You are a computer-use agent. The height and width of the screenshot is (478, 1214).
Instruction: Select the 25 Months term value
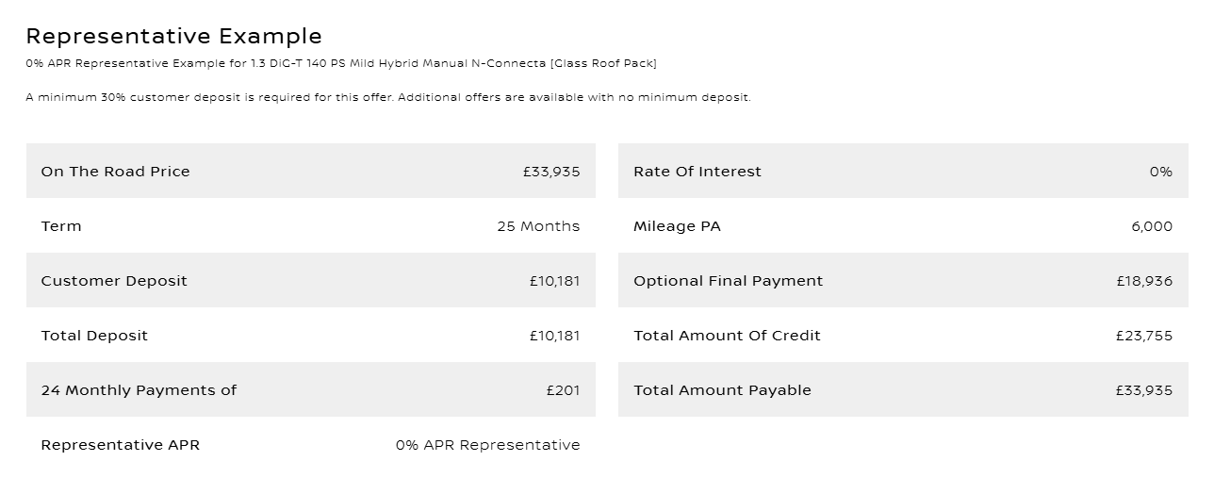coord(538,226)
